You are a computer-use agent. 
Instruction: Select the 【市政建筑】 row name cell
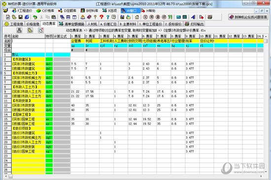pyautogui.click(x=29, y=59)
